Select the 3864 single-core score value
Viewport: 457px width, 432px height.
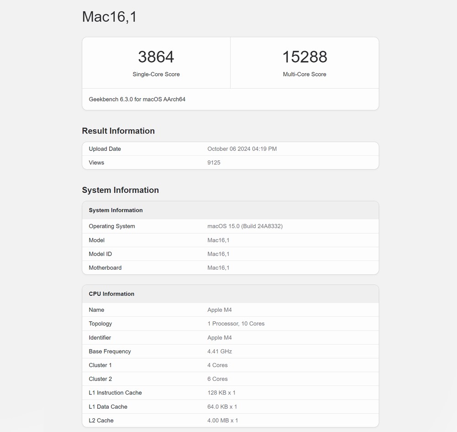(156, 57)
